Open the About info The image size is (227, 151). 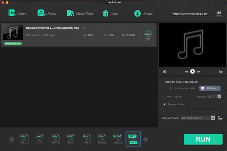tap(219, 14)
